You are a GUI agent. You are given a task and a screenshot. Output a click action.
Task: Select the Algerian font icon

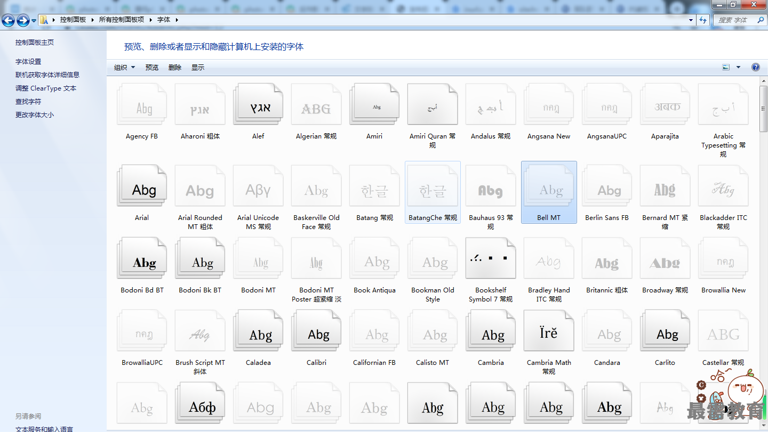pos(316,104)
